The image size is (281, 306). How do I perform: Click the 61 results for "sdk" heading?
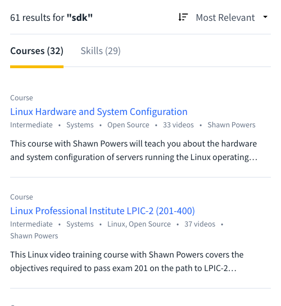click(x=51, y=17)
